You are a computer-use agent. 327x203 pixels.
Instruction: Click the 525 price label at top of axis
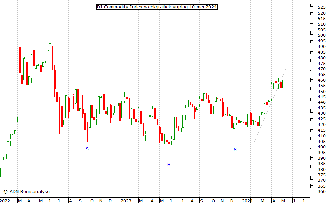(x=322, y=7)
